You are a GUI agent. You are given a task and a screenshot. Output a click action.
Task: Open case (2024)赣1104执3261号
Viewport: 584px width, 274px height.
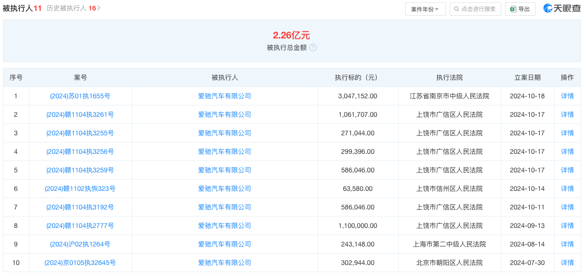tap(80, 114)
